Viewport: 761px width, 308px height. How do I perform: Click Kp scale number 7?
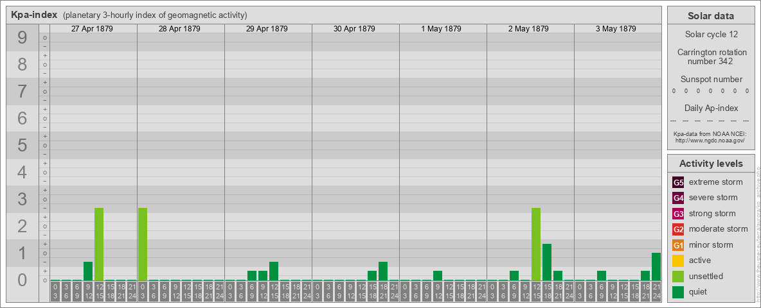[x=22, y=91]
